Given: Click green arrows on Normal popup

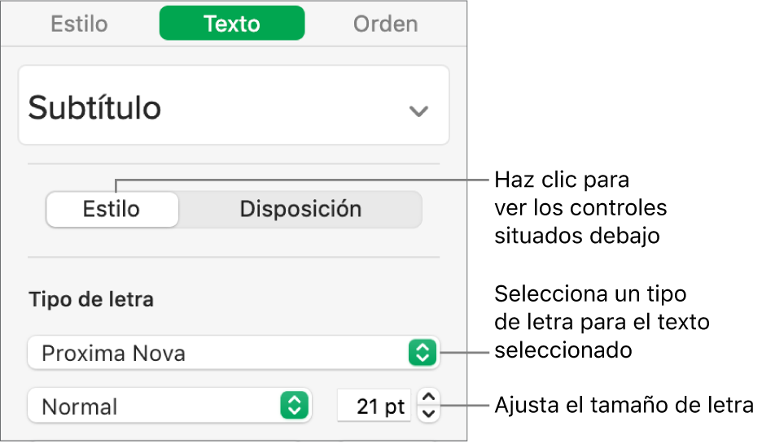Looking at the screenshot, I should [x=294, y=406].
